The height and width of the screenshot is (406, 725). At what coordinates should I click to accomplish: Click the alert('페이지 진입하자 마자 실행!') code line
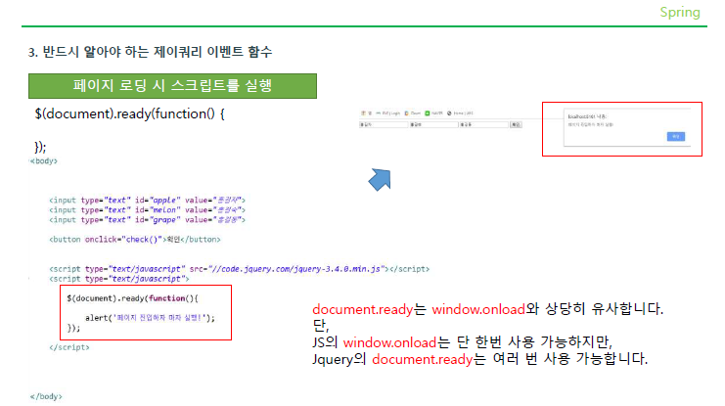coord(150,318)
